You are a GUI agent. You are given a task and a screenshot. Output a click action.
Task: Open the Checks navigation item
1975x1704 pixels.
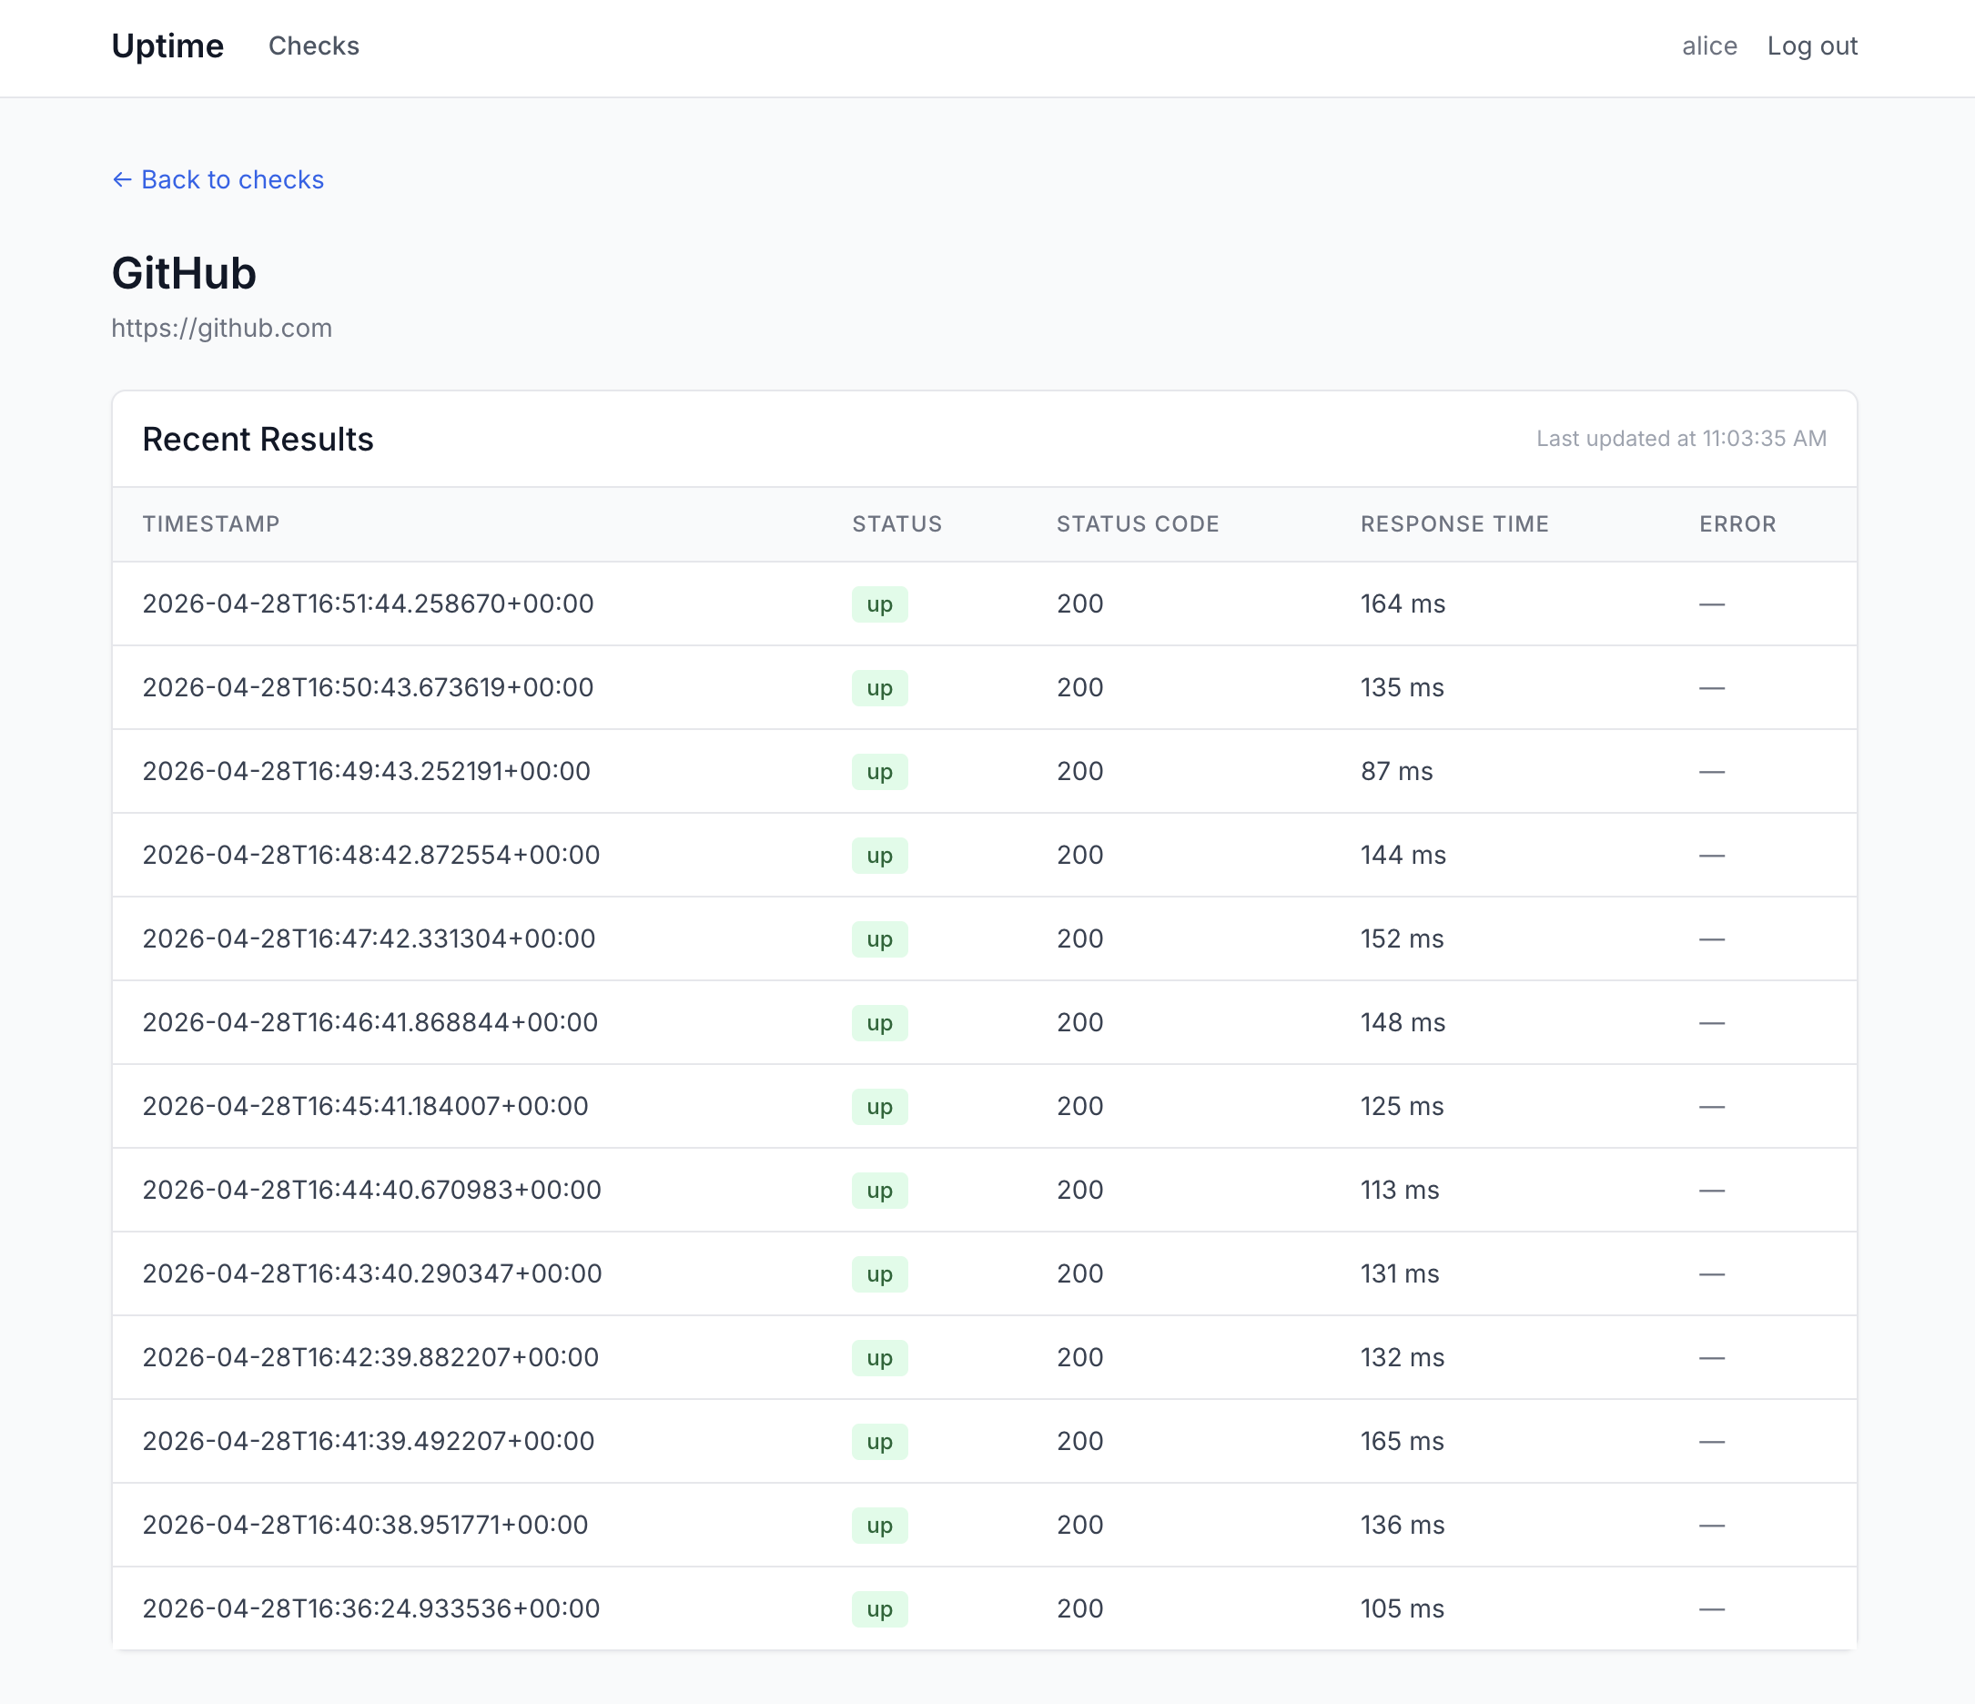pyautogui.click(x=314, y=46)
